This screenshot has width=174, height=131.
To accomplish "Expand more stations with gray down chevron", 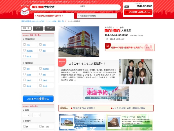I will [38, 93].
